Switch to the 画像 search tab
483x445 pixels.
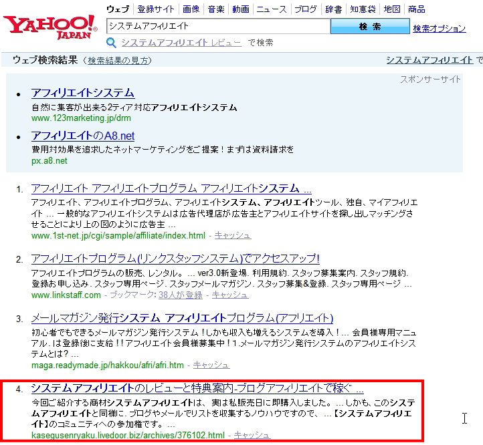pos(191,9)
